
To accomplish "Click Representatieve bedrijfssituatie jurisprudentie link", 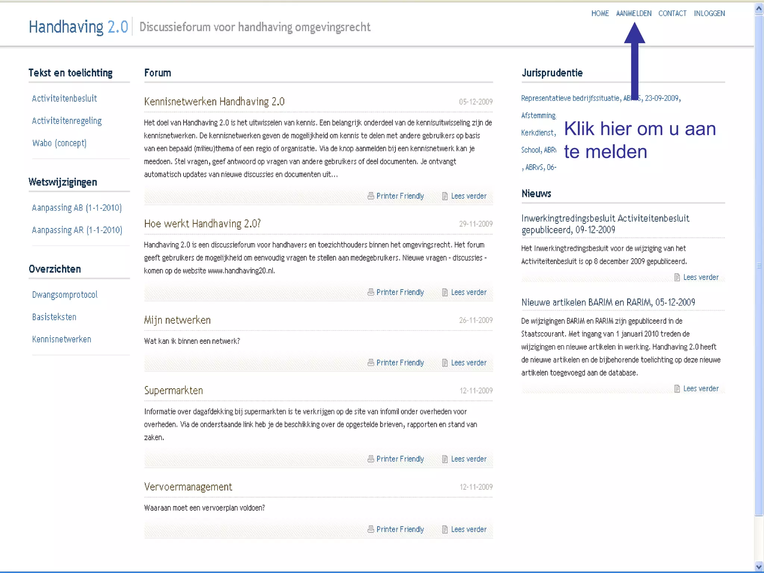I will click(570, 98).
